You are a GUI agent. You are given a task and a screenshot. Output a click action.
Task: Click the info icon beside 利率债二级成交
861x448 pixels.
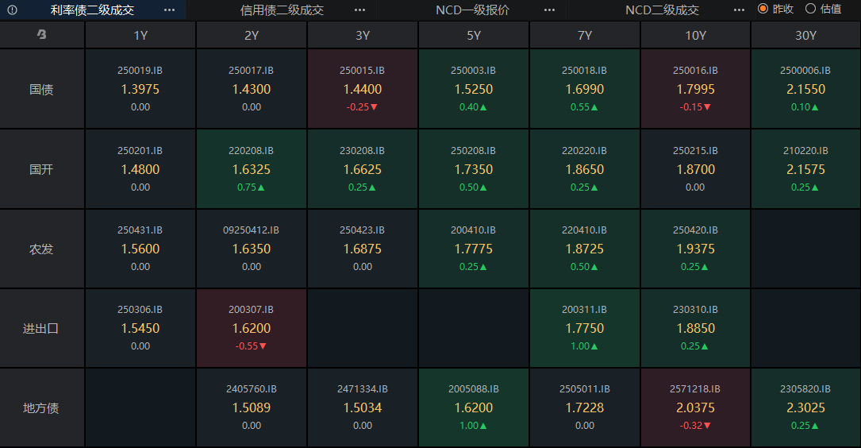[x=13, y=10]
